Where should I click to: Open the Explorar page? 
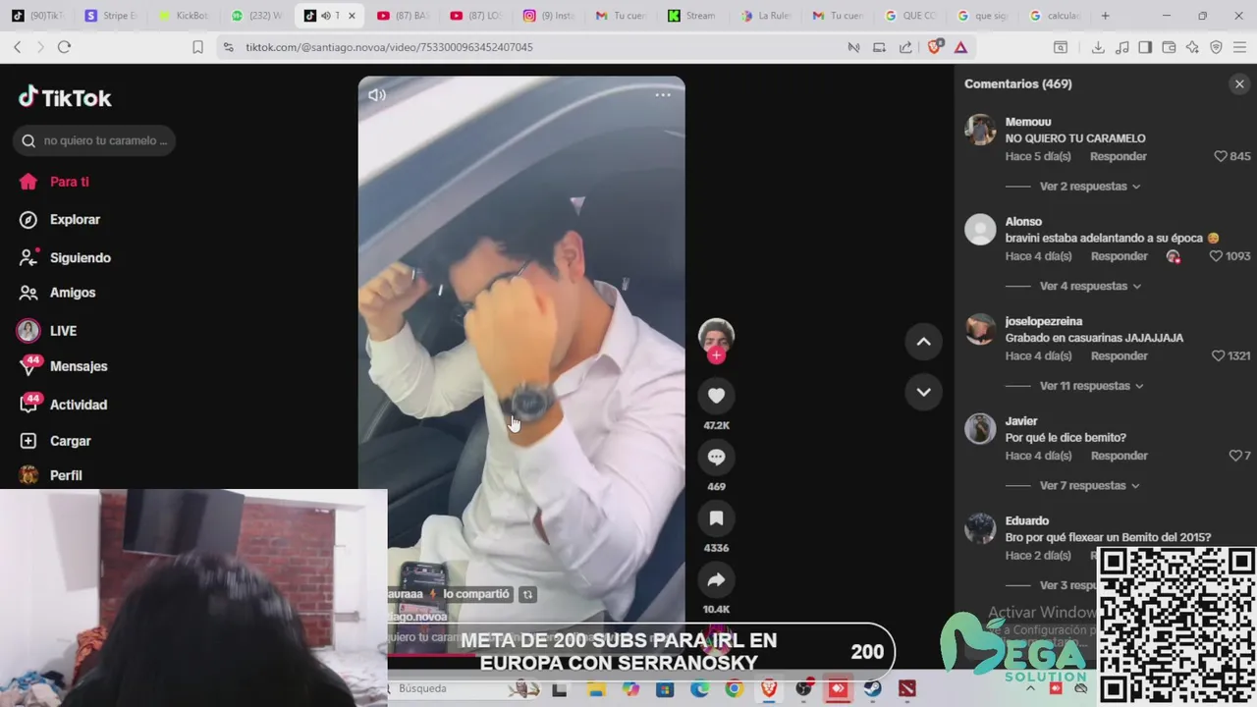[76, 220]
